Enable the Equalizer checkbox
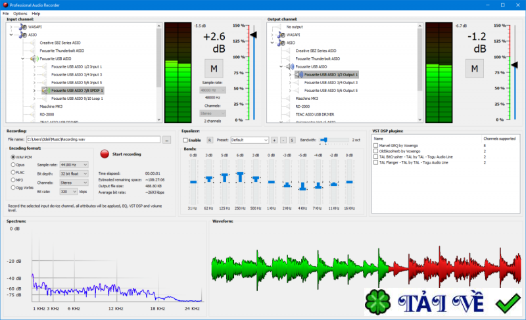Viewport: 526px width, 320px height. tap(186, 140)
